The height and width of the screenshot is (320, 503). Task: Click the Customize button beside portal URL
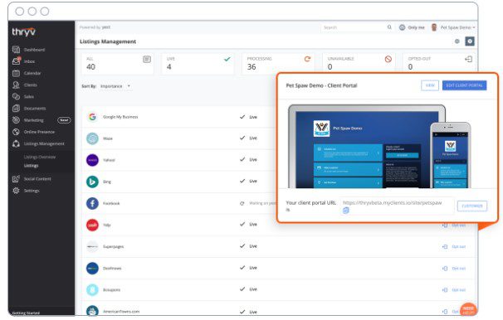coord(472,206)
